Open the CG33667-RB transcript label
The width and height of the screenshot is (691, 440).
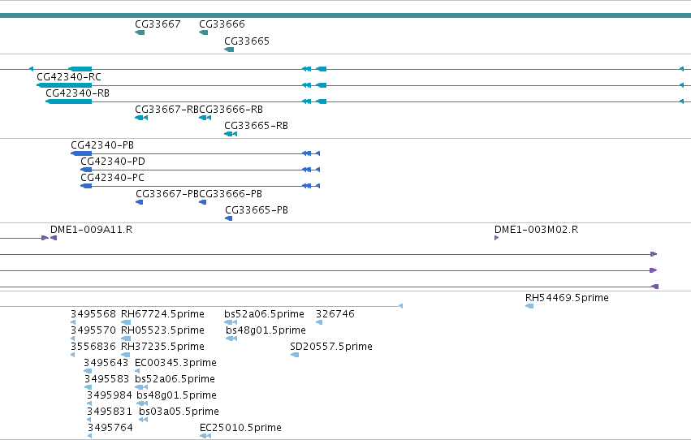[x=167, y=110]
